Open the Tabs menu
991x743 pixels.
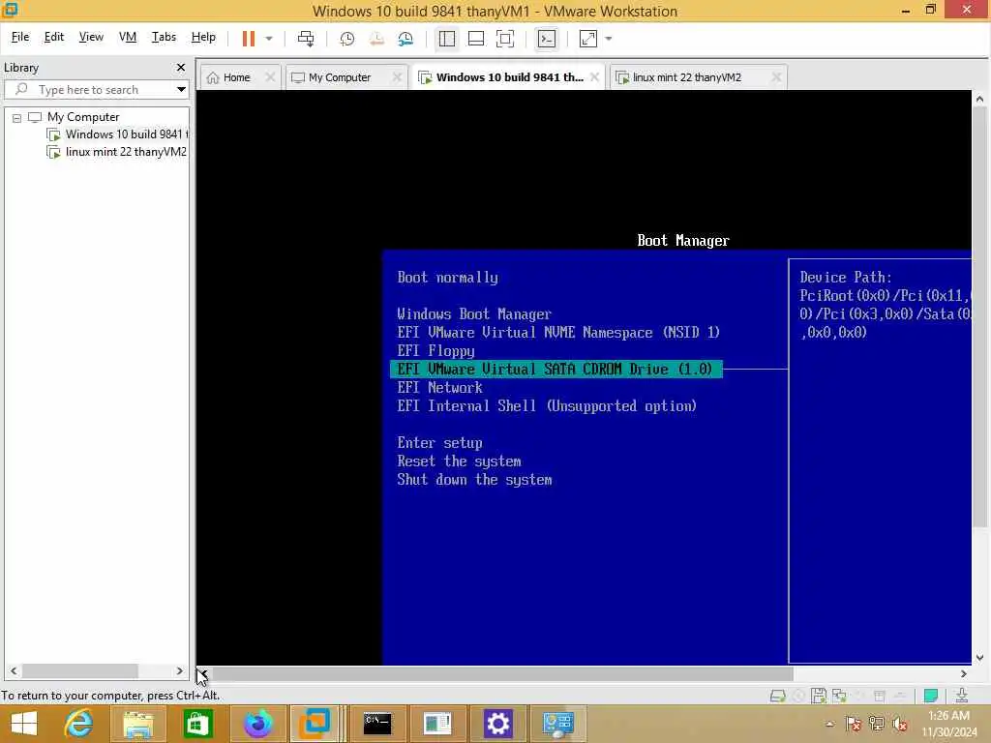pyautogui.click(x=164, y=37)
